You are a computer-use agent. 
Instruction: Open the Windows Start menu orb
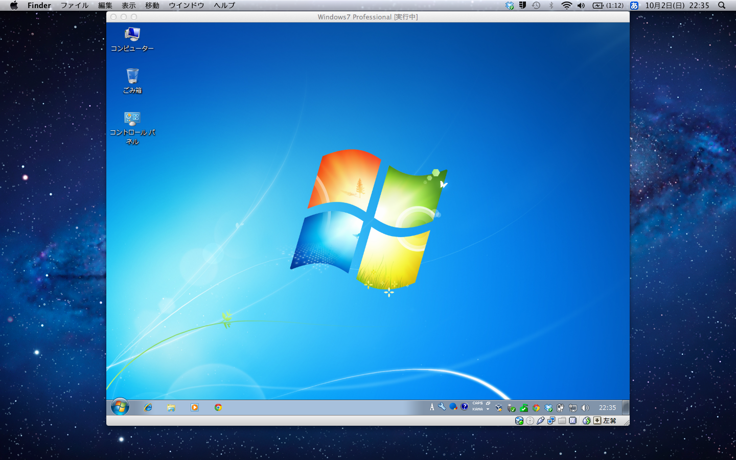(120, 407)
